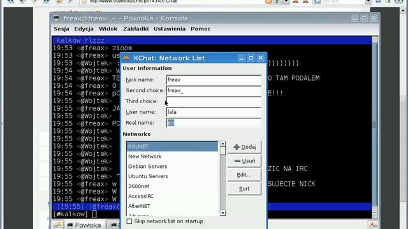
Task: Close the Konsola window
Action: [x=374, y=18]
